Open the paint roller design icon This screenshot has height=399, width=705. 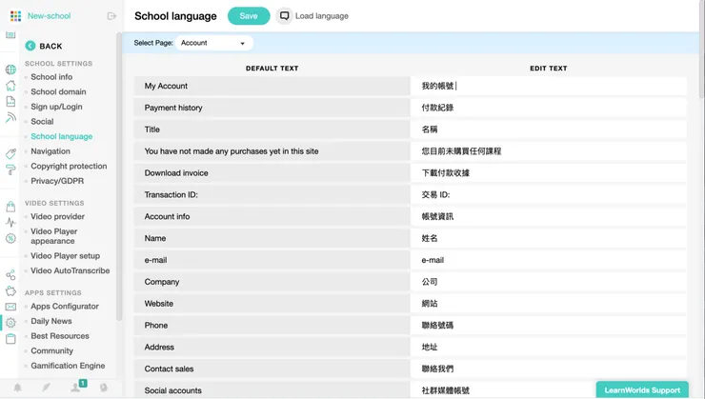(x=10, y=170)
